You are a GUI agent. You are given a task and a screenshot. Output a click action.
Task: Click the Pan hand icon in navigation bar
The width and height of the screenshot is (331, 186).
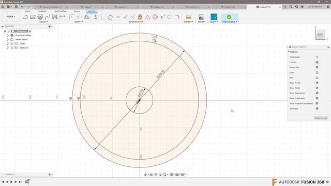tap(156, 175)
